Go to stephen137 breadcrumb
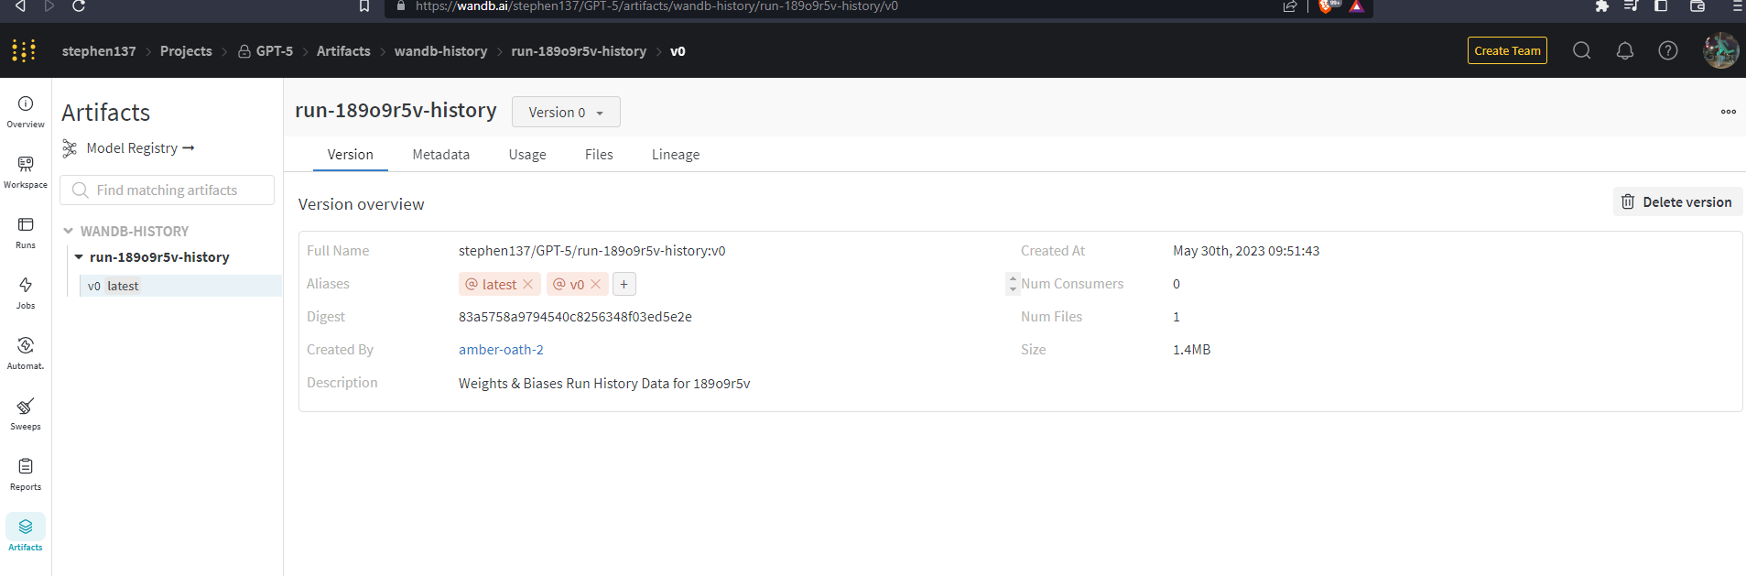The image size is (1746, 576). click(99, 51)
